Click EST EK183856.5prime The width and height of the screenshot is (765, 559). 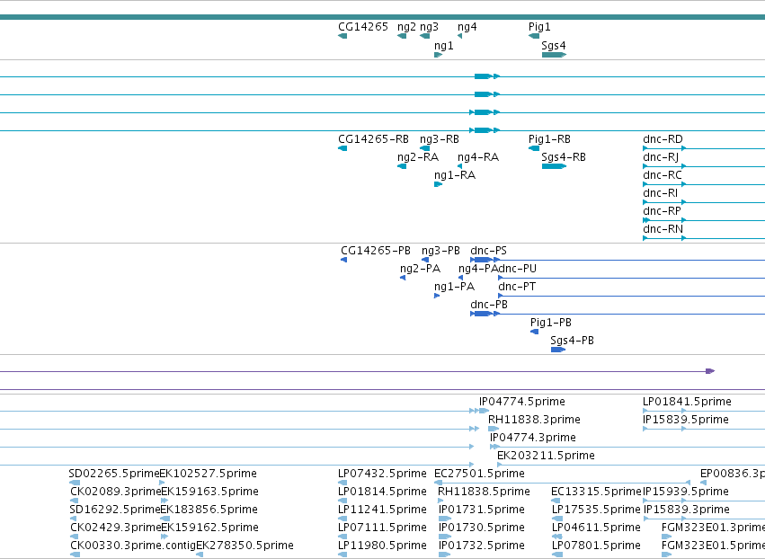[165, 519]
